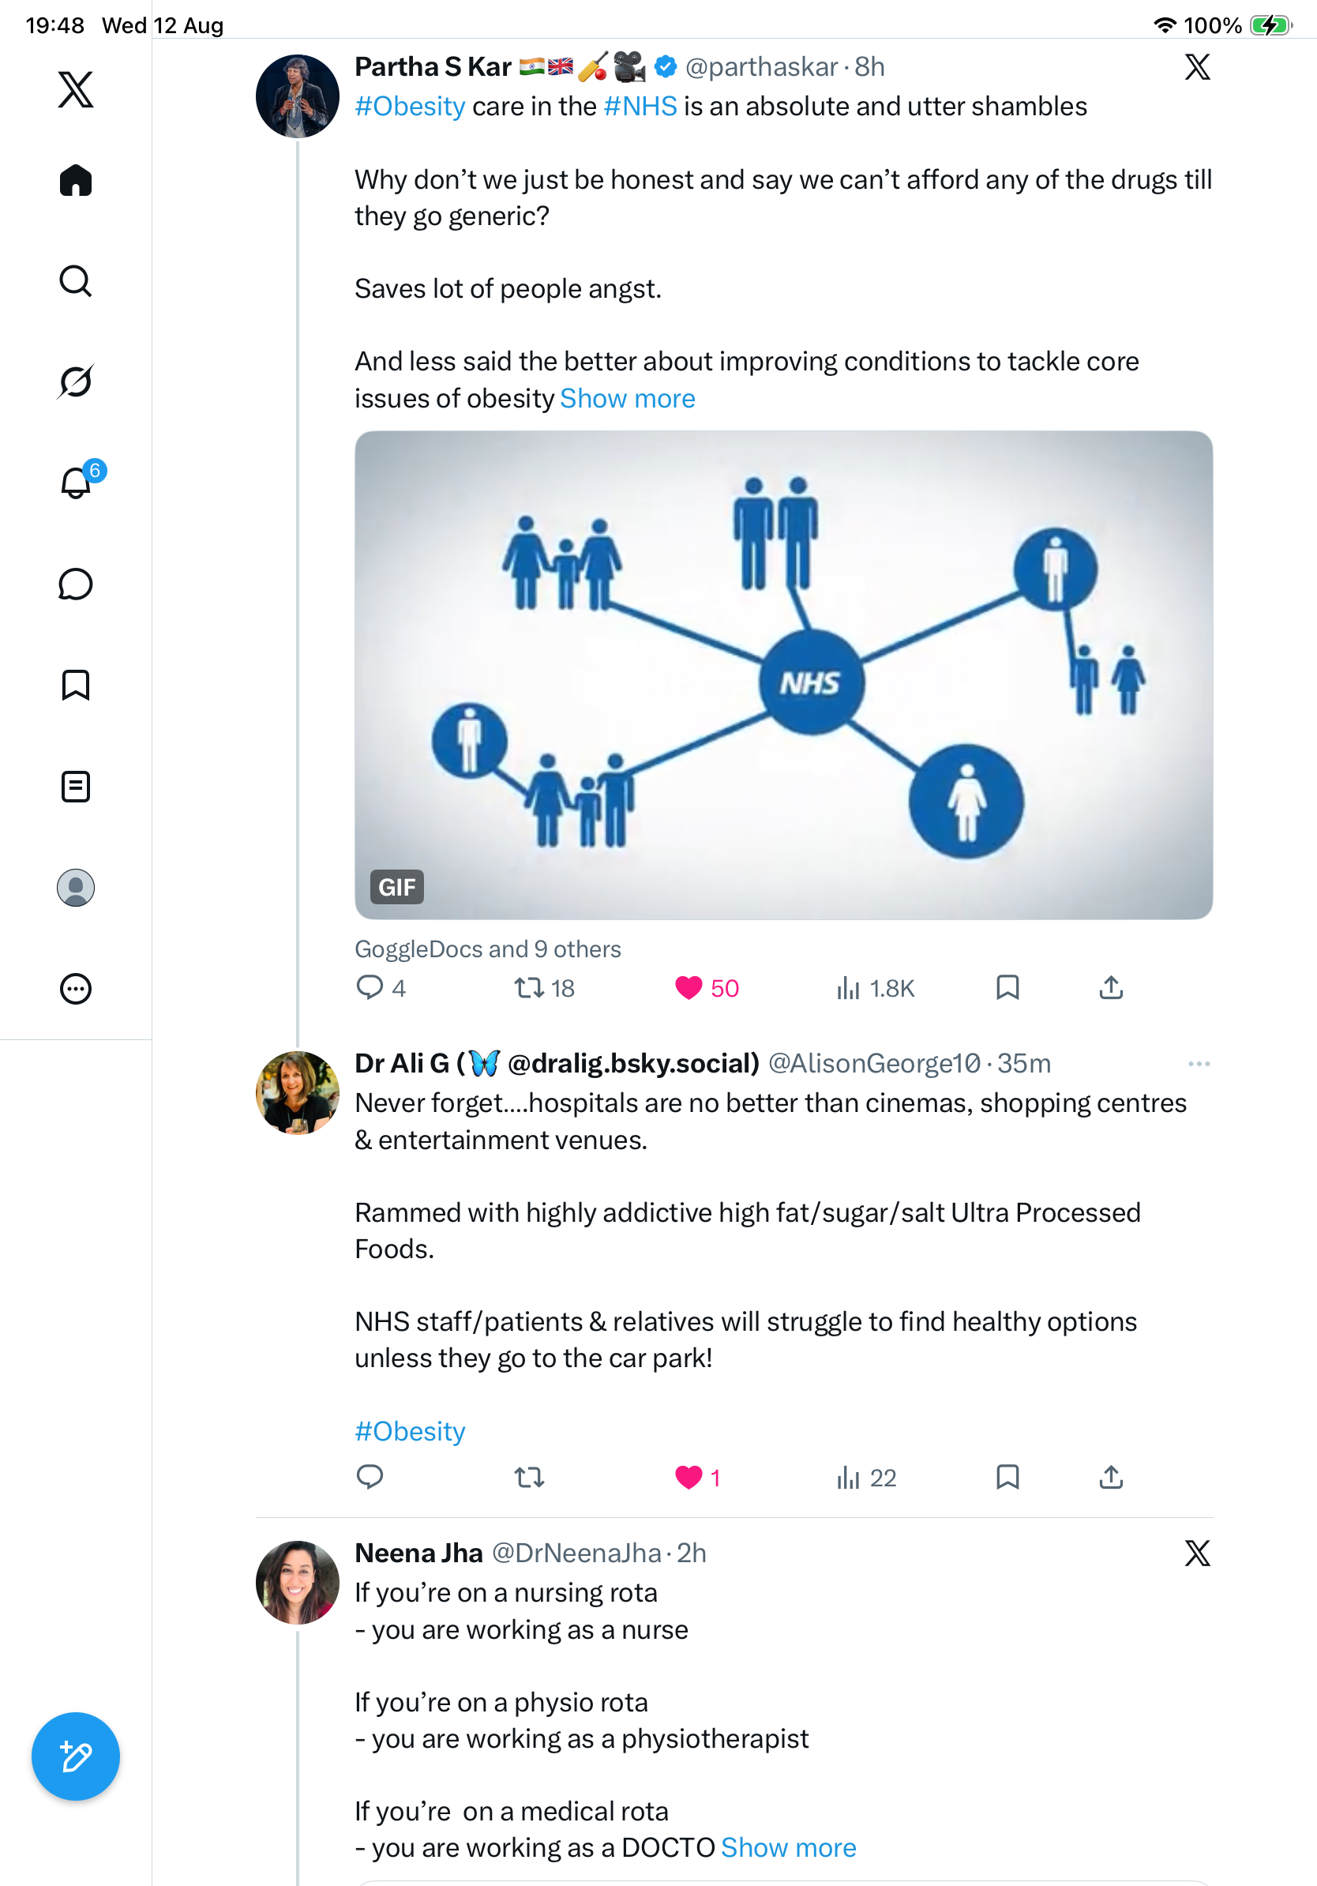Open Grok from the sidebar

76,381
